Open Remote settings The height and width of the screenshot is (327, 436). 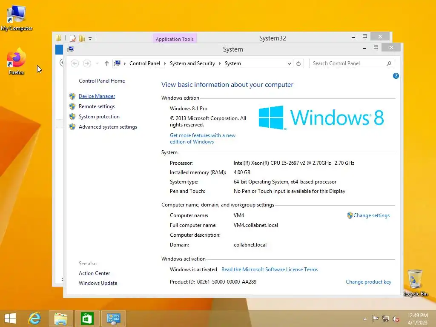tap(97, 106)
